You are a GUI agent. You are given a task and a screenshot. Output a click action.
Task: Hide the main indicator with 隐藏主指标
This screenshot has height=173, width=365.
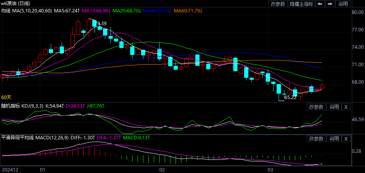(x=301, y=4)
